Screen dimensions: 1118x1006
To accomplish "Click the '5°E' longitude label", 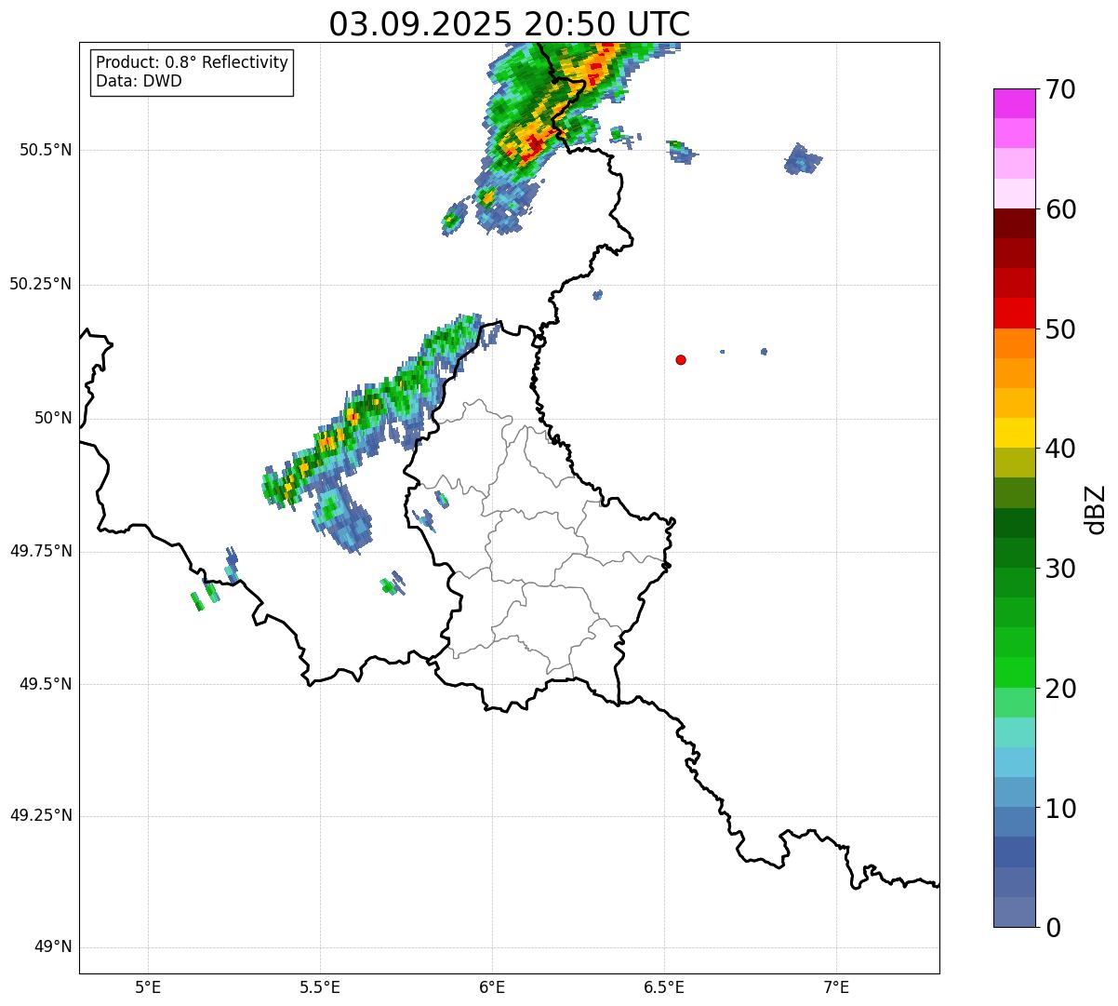I will pyautogui.click(x=148, y=987).
